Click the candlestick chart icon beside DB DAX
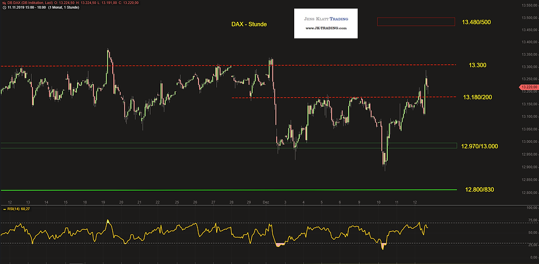The height and width of the screenshot is (264, 539). [4, 3]
